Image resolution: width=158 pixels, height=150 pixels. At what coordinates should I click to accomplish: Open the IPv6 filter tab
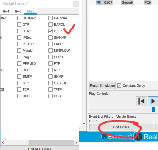(x=18, y=11)
